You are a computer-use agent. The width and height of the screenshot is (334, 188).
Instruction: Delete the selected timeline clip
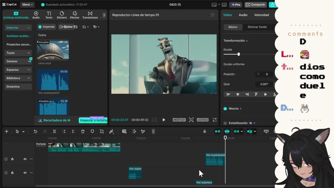pyautogui.click(x=83, y=131)
